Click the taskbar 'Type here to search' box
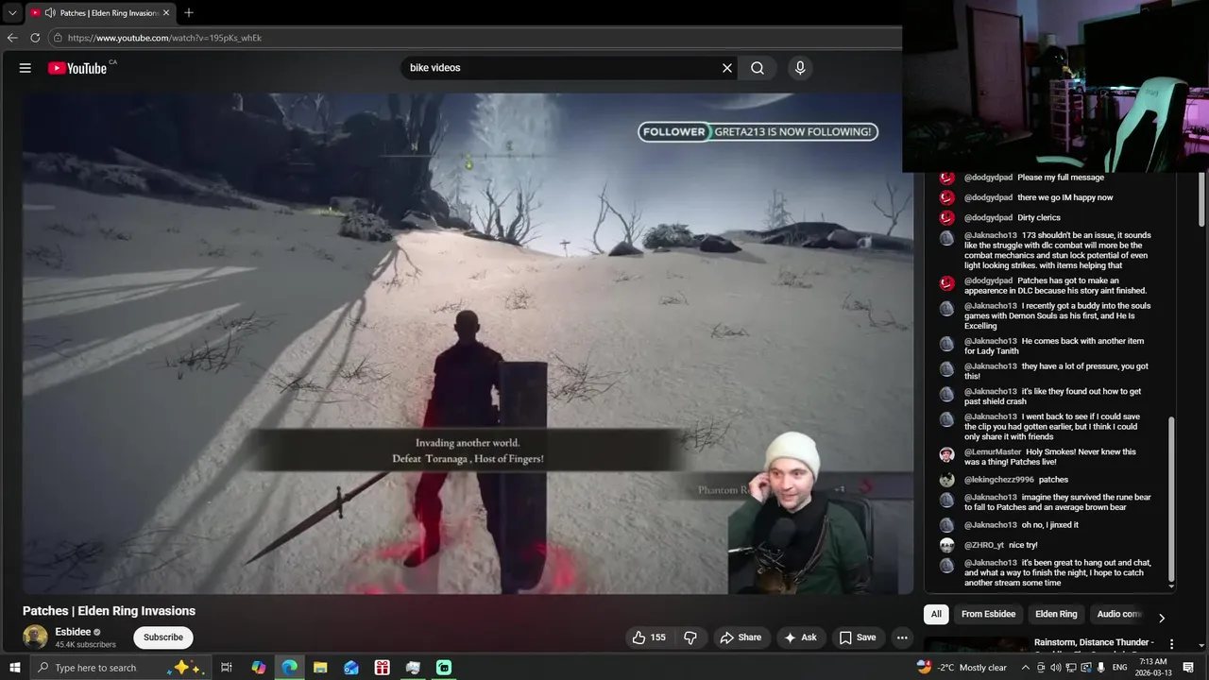This screenshot has width=1209, height=680. (x=123, y=668)
